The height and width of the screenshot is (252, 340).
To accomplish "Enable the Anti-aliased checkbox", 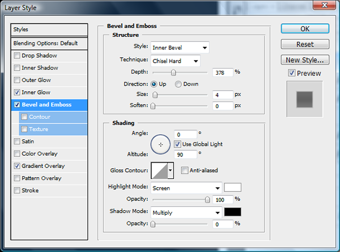I will pos(184,170).
